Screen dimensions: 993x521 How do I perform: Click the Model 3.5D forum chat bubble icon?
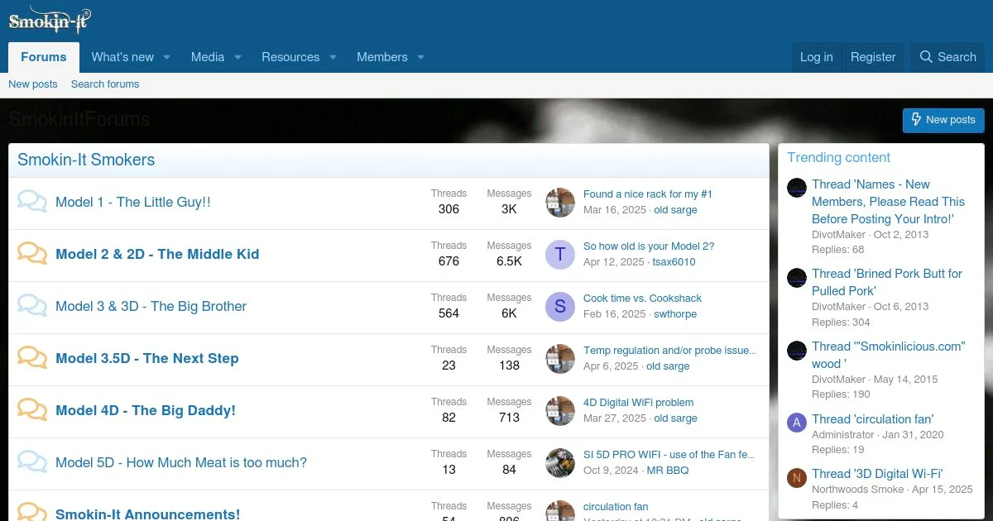click(32, 358)
